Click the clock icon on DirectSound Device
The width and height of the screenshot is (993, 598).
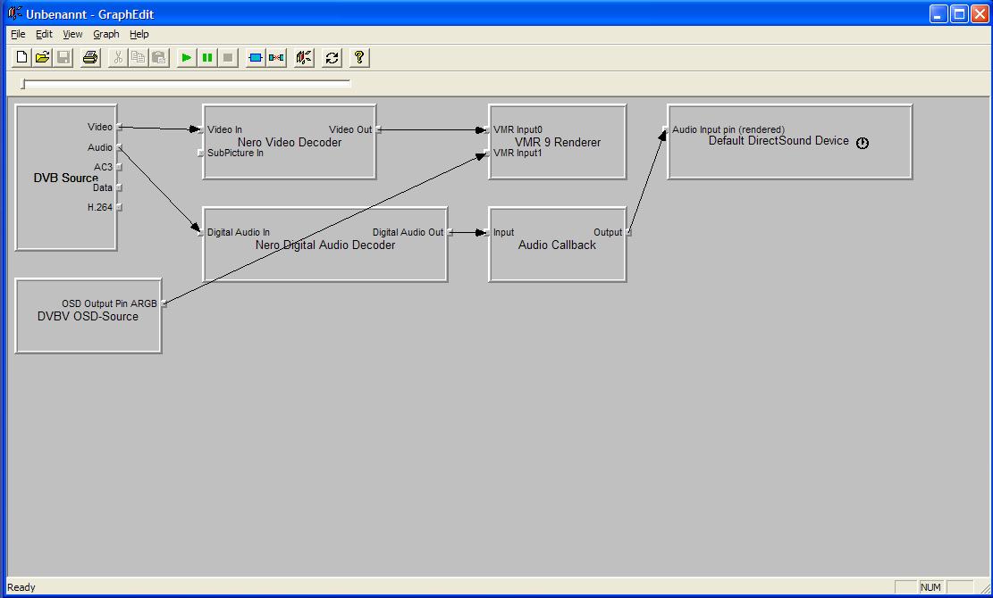click(x=863, y=143)
